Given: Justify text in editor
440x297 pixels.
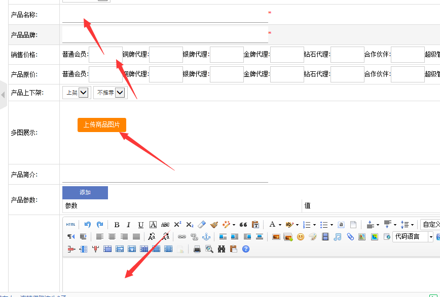Looking at the screenshot, I should tap(136, 237).
